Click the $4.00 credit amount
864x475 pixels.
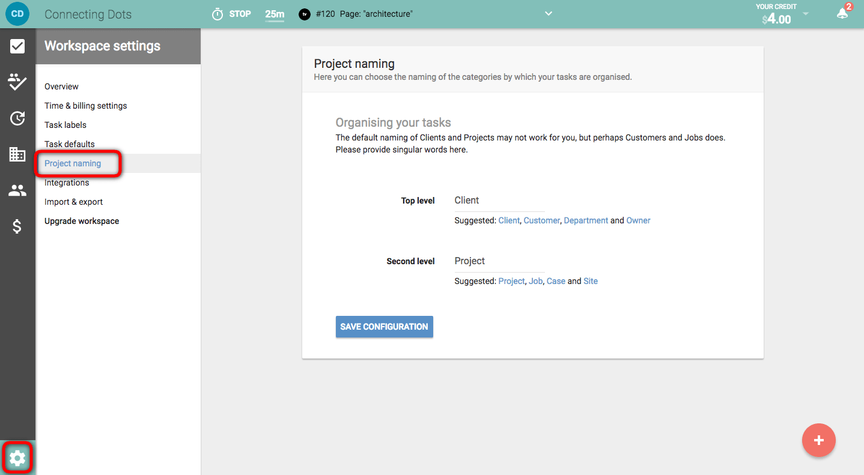776,19
